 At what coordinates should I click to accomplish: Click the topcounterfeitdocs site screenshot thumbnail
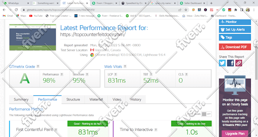pos(33,37)
